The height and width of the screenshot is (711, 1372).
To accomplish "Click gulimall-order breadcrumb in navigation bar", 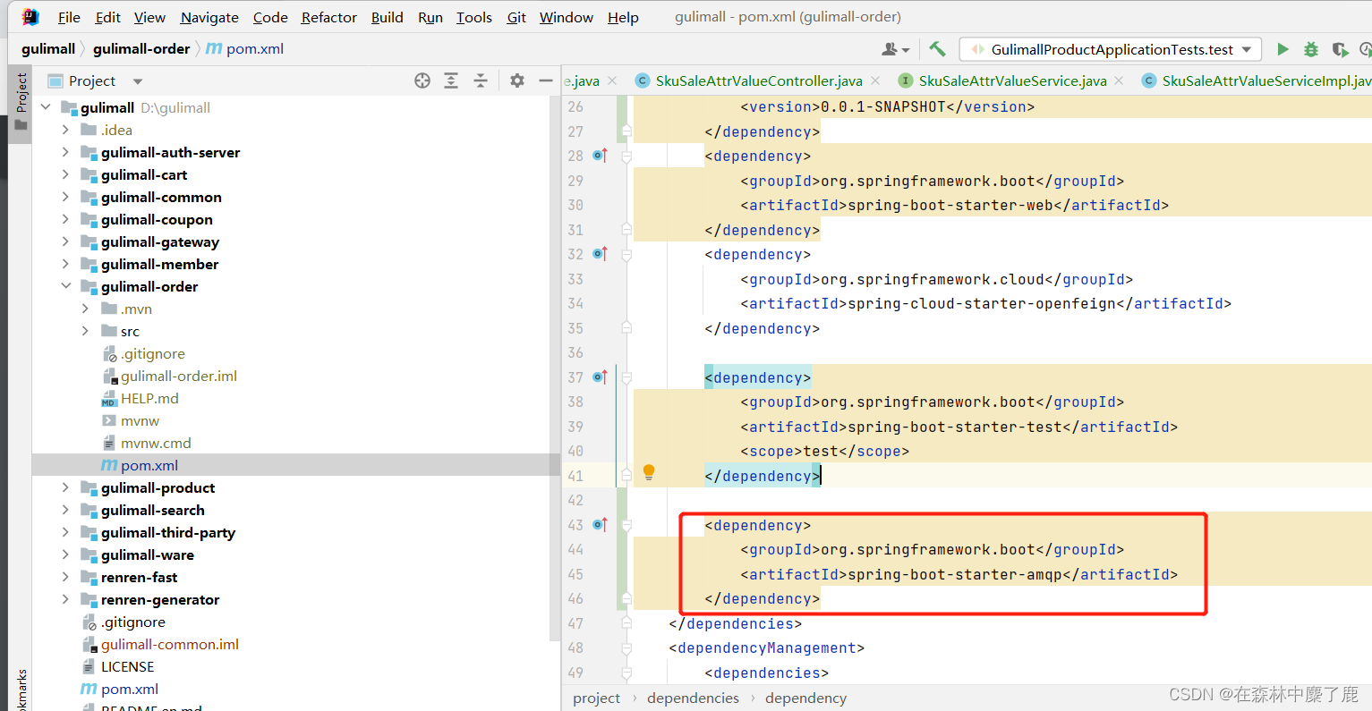I will (x=141, y=48).
